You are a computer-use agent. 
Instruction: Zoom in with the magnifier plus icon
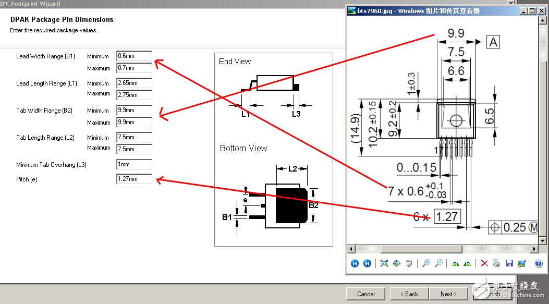click(426, 263)
